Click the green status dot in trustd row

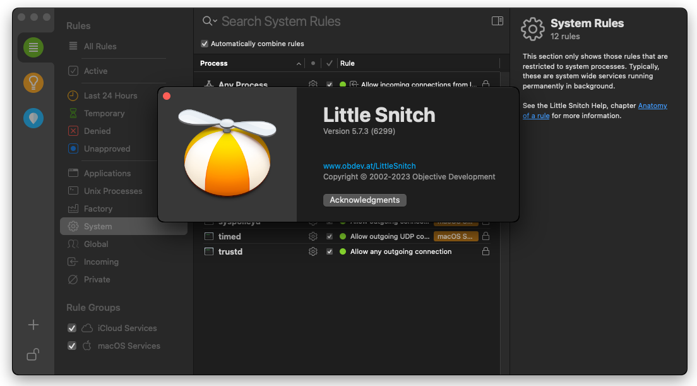343,251
